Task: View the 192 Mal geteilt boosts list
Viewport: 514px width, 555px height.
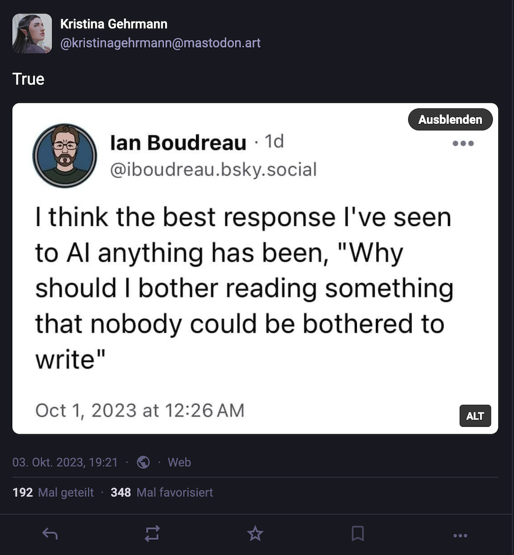Action: click(53, 493)
